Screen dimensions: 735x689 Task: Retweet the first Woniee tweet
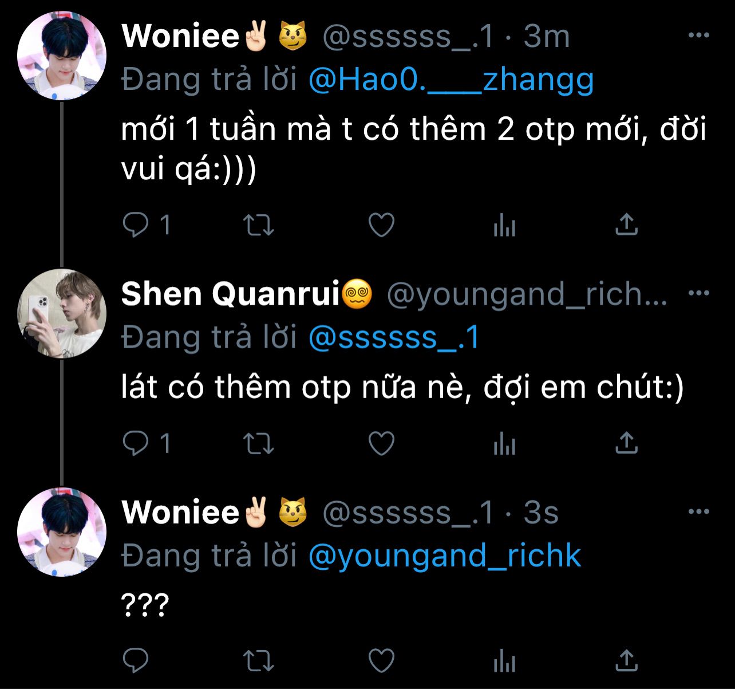pos(259,225)
